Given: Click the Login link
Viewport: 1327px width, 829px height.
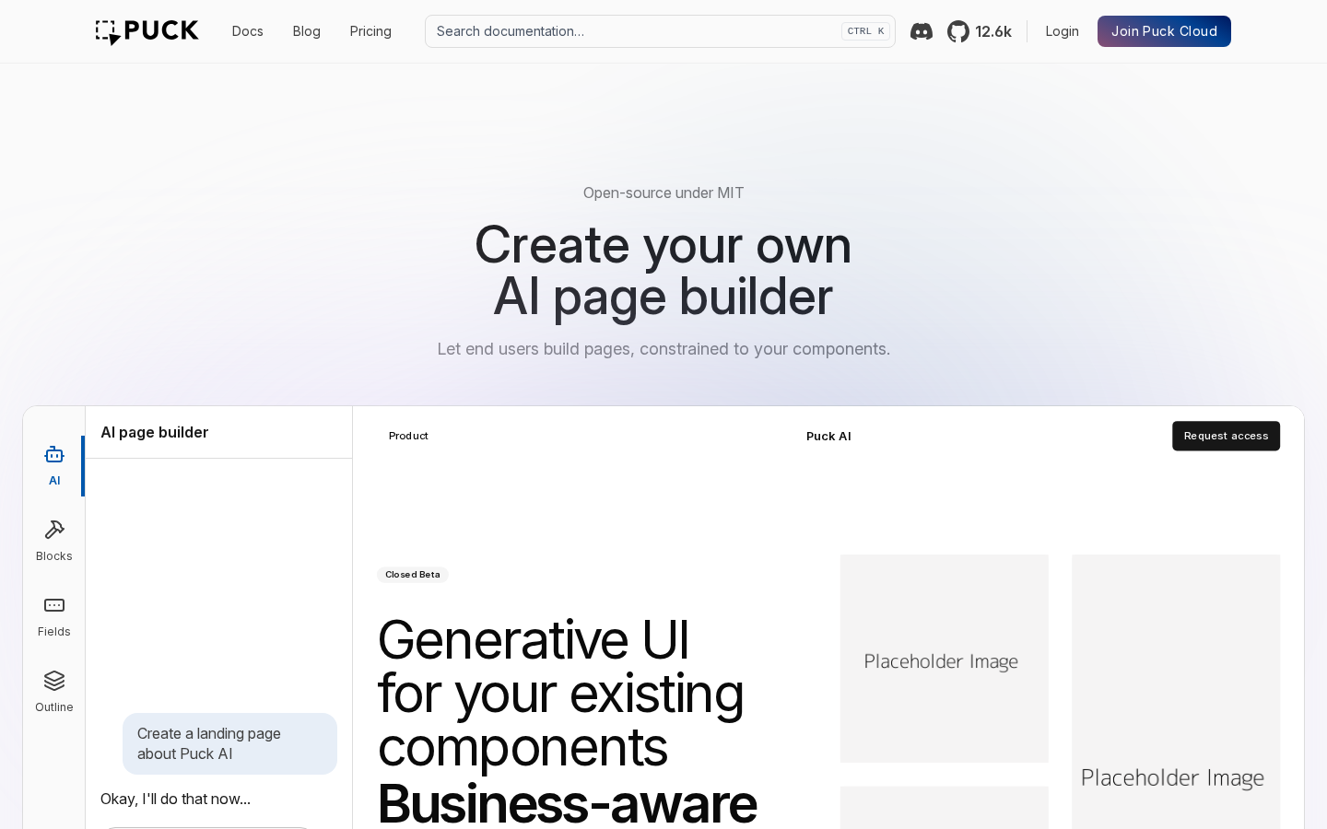Looking at the screenshot, I should (1063, 31).
